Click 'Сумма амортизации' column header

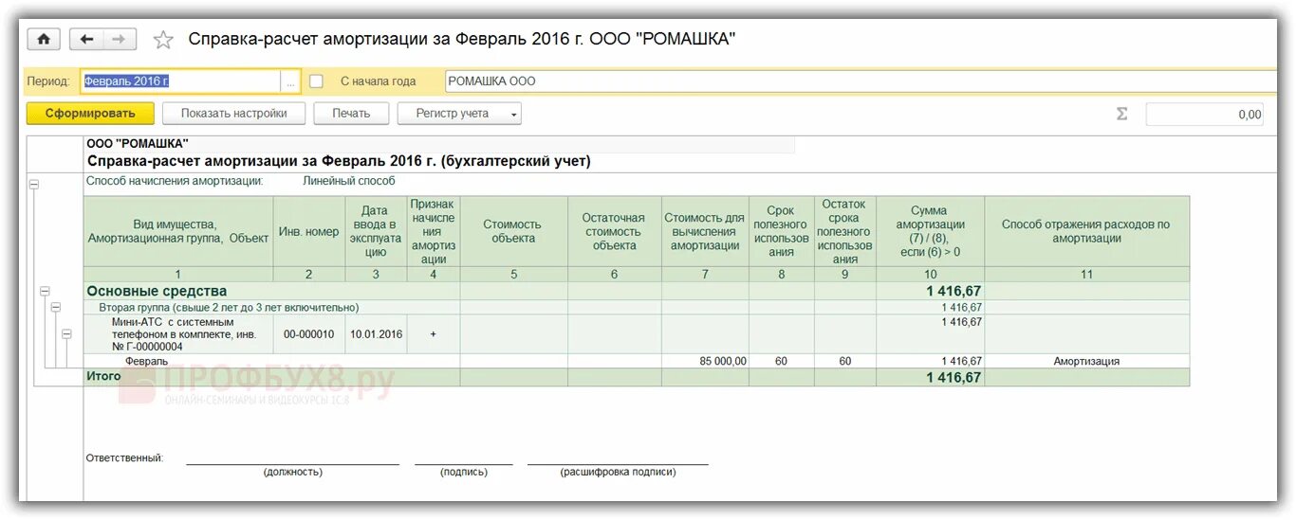click(931, 231)
